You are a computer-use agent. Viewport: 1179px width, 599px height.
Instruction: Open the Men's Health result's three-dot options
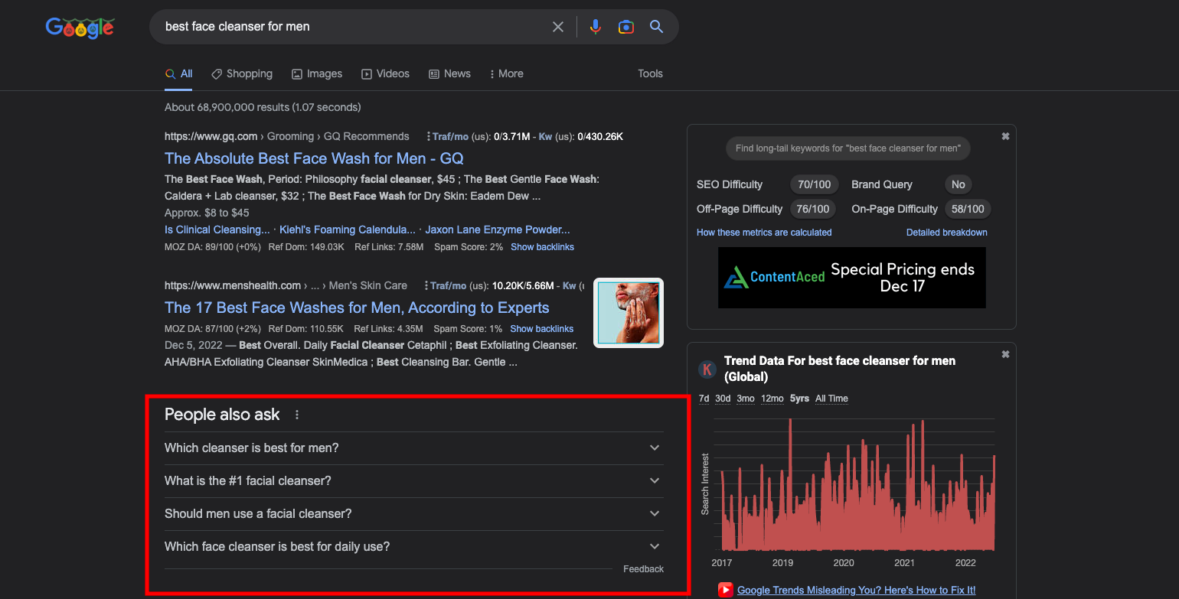coord(426,285)
